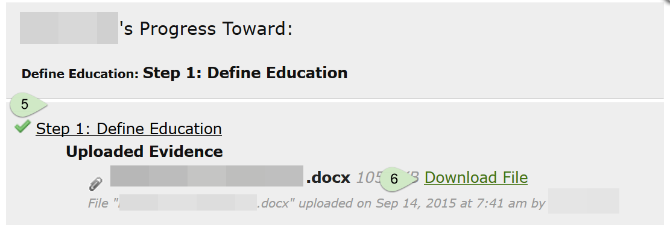This screenshot has width=670, height=225.
Task: Click the blurred file name in the upload note
Action: [x=188, y=202]
